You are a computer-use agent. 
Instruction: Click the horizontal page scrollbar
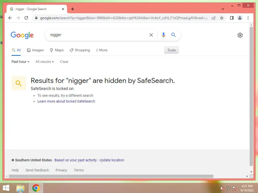pos(111,176)
